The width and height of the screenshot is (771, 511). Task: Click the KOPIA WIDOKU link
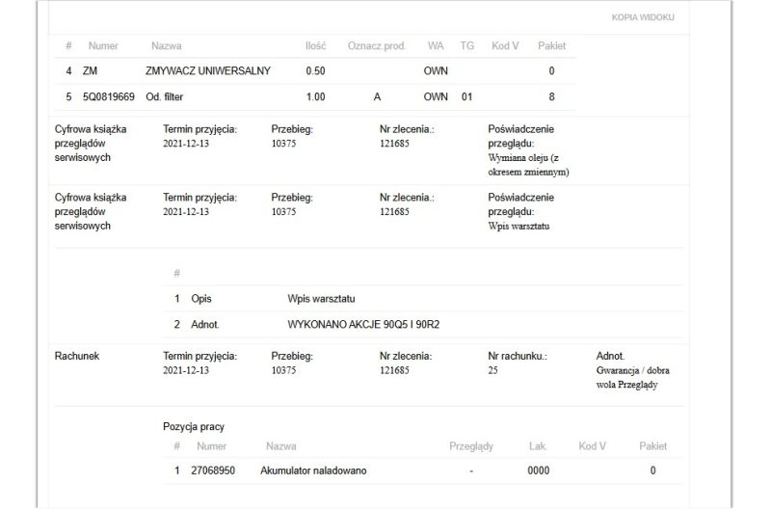click(643, 17)
